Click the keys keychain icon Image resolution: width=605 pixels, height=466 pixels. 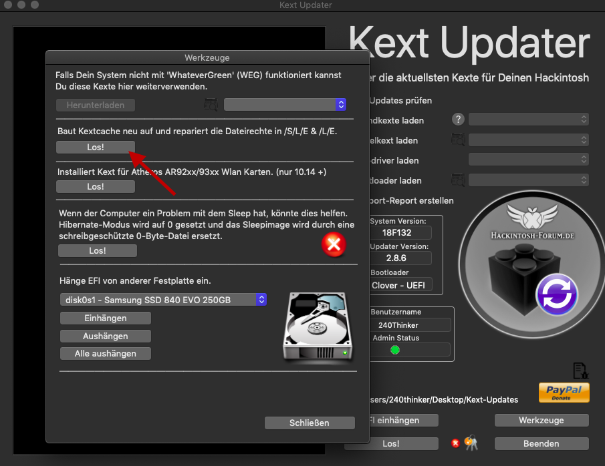coord(471,443)
